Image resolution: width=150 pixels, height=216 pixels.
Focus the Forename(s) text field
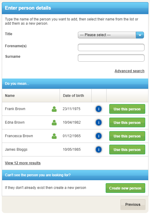pyautogui.click(x=111, y=48)
